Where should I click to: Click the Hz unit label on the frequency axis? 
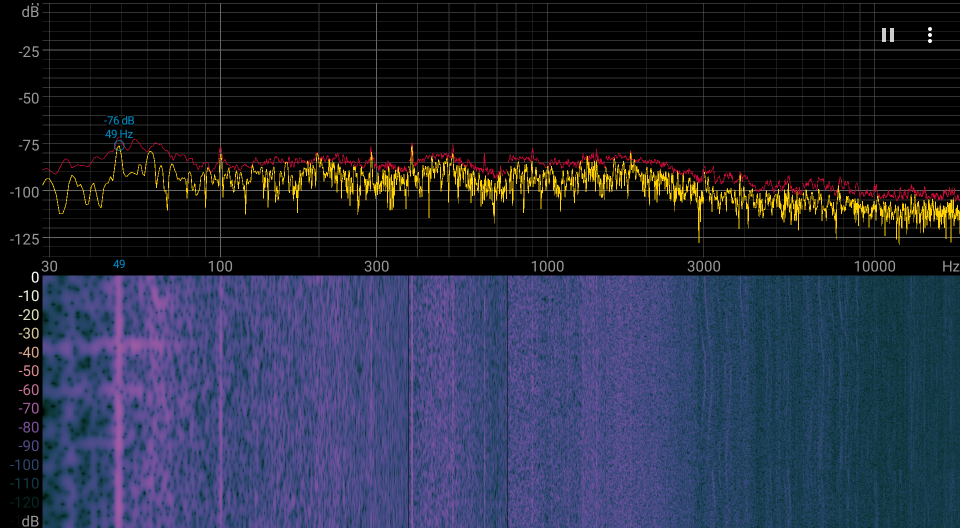pyautogui.click(x=950, y=266)
